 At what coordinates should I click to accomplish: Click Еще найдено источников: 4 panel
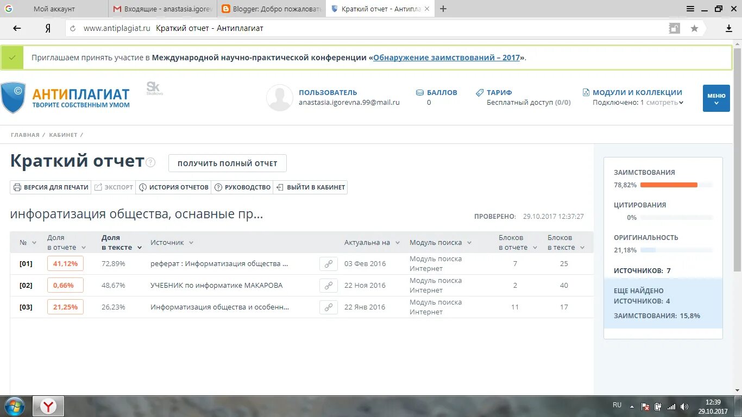(663, 303)
